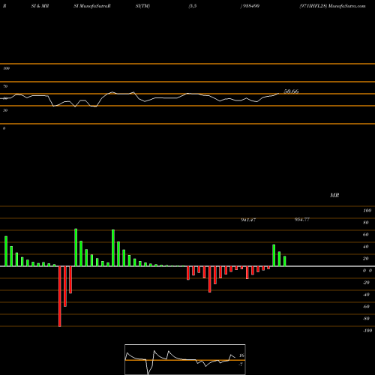Click the 'SI MunafaSutraR' header text
This screenshot has height=375, width=375.
(92, 6)
